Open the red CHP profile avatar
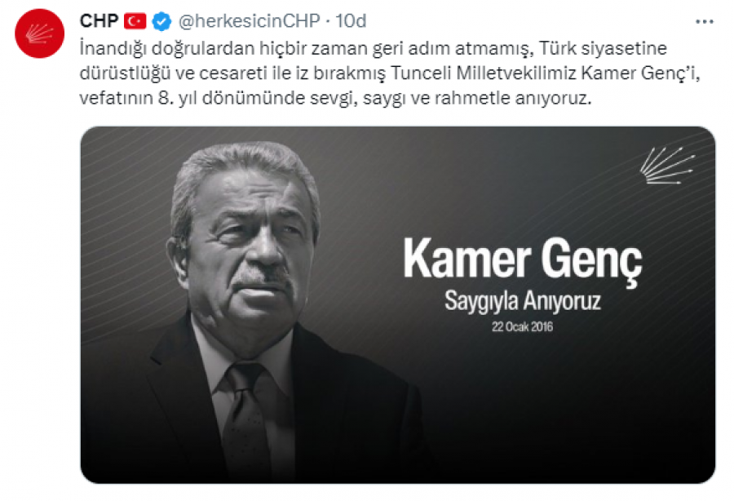734x501 pixels. tap(39, 33)
